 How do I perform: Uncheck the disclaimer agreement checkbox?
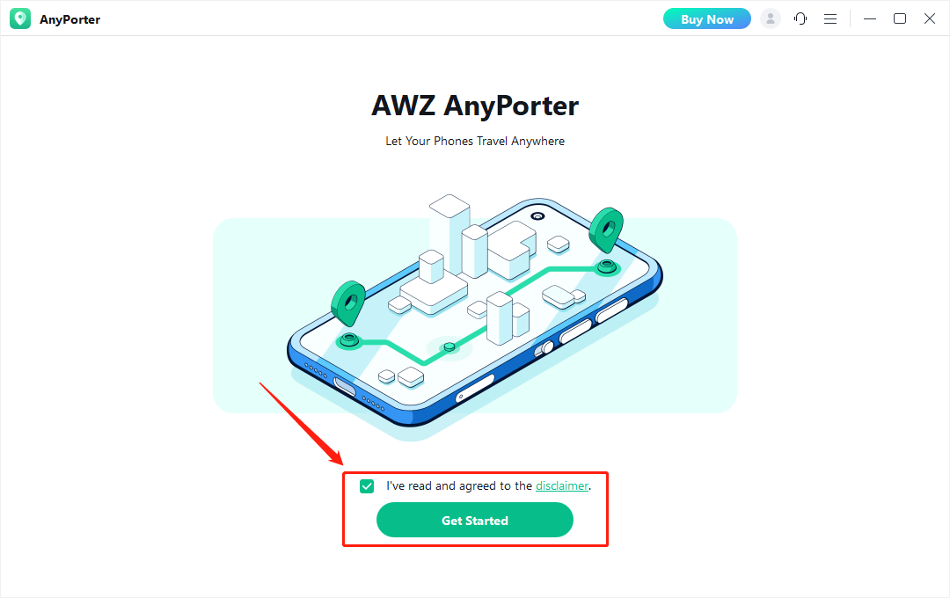[367, 486]
